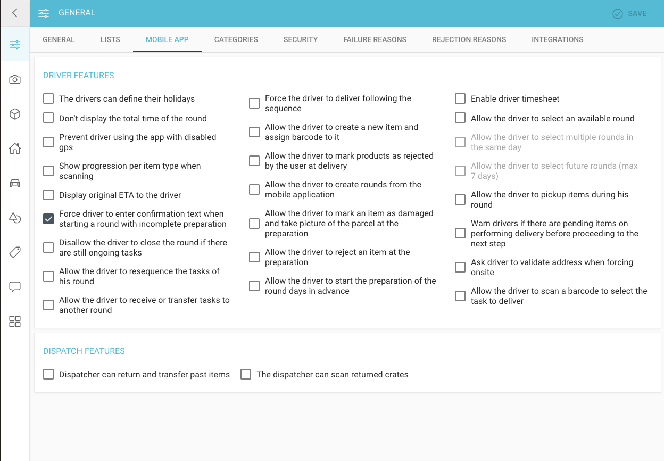664x461 pixels.
Task: Go to the Integrations tab
Action: (557, 39)
